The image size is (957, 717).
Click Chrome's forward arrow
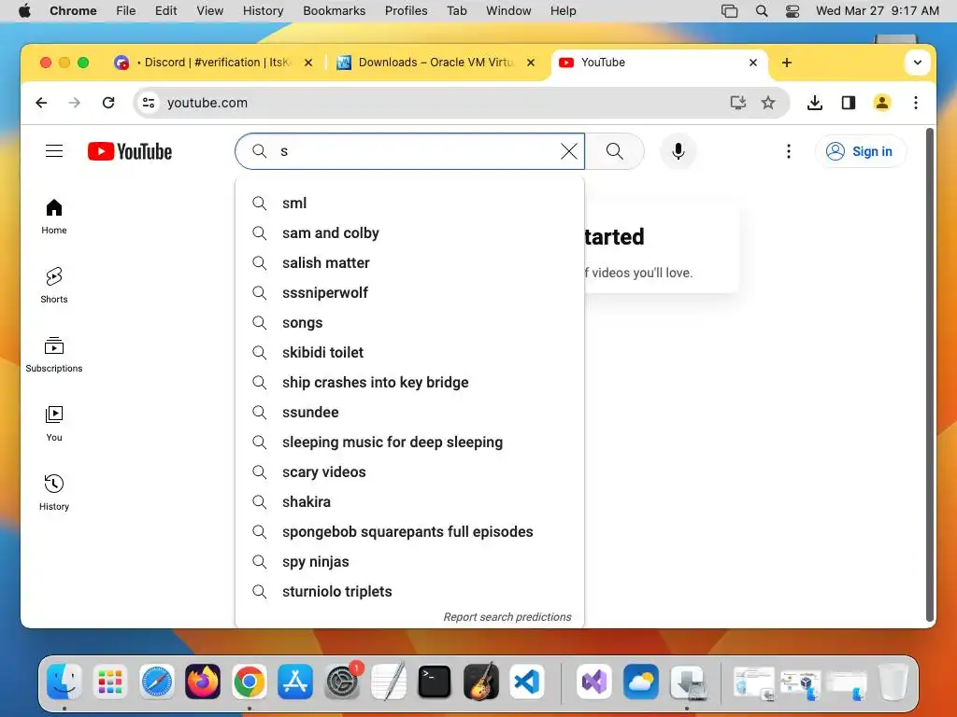pos(75,103)
